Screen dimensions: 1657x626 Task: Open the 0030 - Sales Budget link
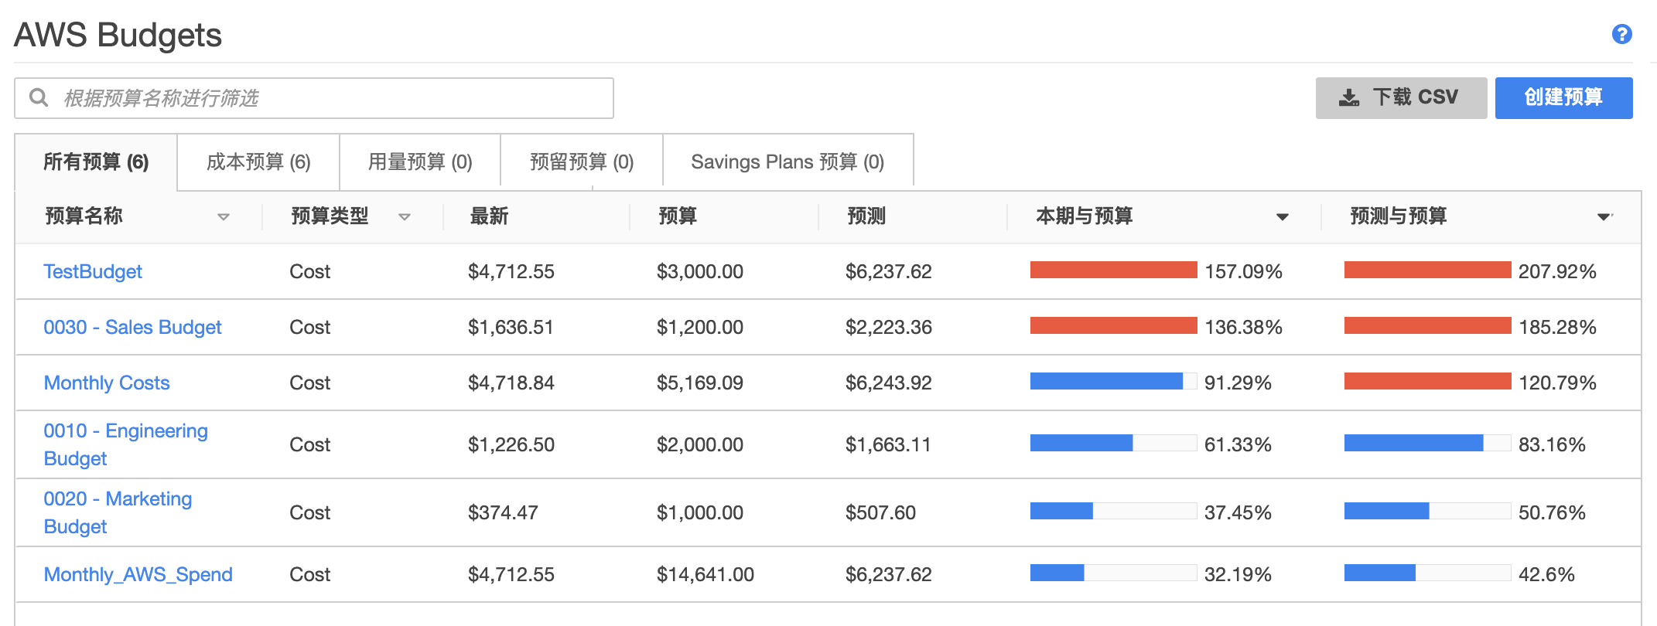[x=132, y=327]
